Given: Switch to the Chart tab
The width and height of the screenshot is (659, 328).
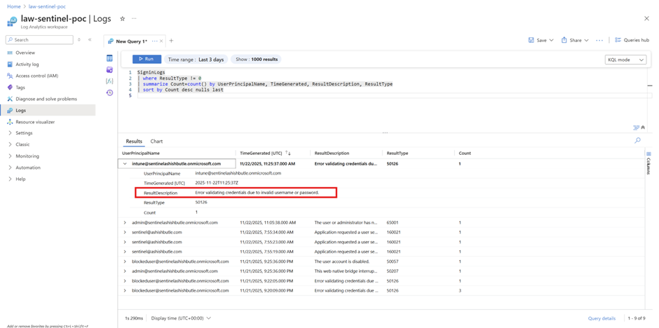Looking at the screenshot, I should [156, 142].
